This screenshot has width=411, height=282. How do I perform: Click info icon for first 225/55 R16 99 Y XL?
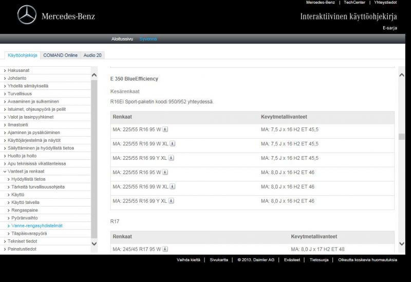coord(171,158)
